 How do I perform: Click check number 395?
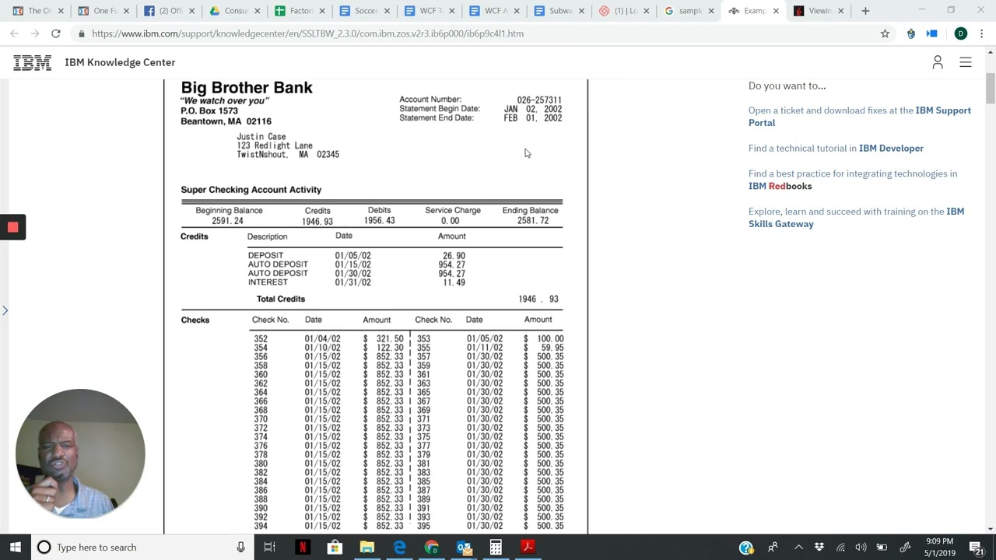[423, 527]
